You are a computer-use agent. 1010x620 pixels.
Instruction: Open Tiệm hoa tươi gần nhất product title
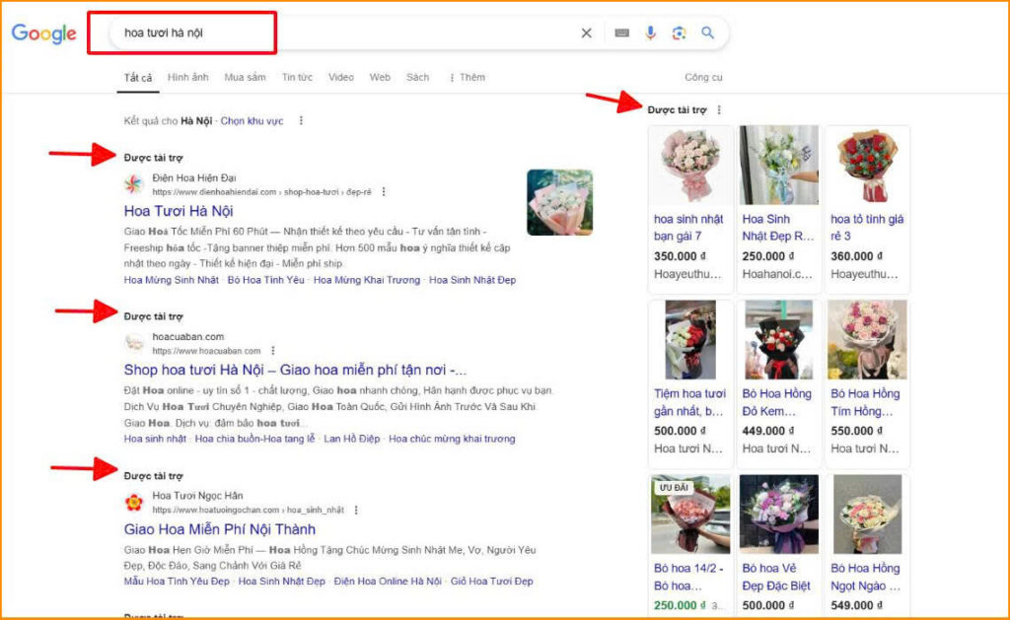coord(689,402)
